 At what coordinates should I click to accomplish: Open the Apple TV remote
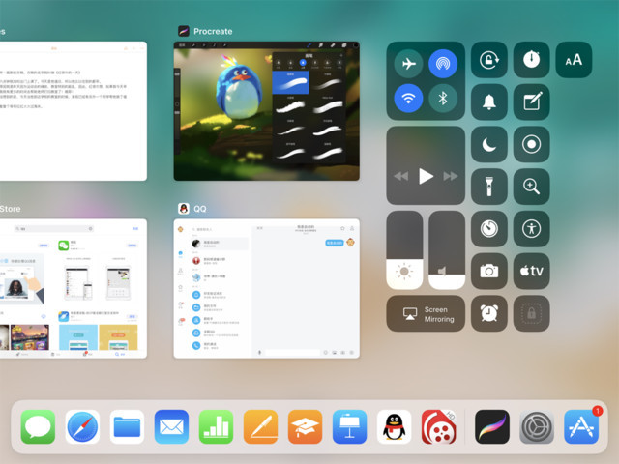tap(531, 271)
